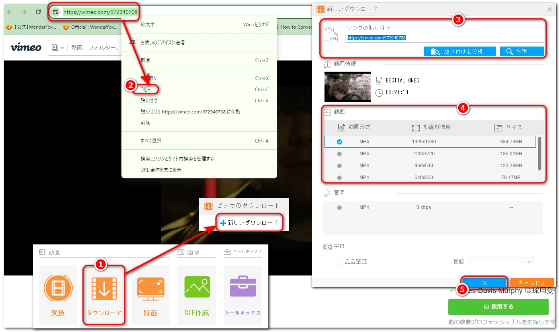This screenshot has width=559, height=332.
Task: Enable the 元の字幕 checkbox
Action: click(x=339, y=262)
